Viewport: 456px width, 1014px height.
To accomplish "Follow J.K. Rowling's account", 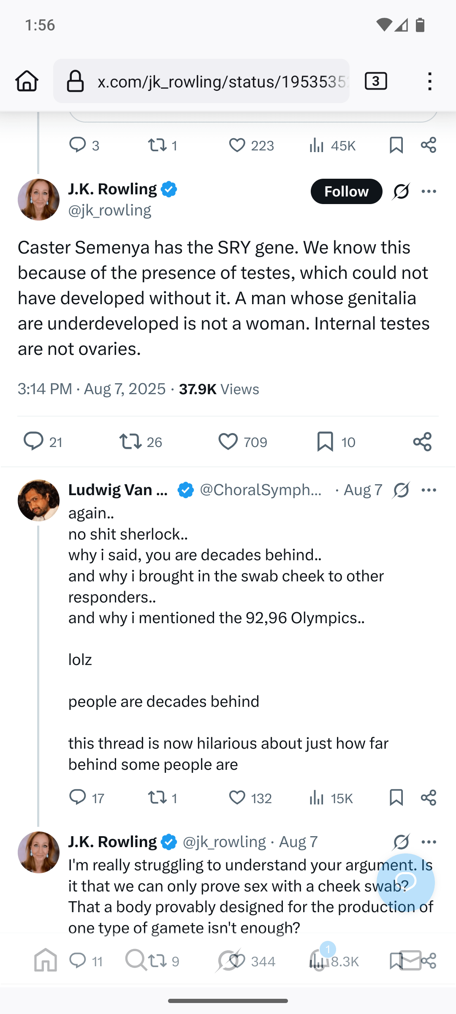I will tap(346, 191).
